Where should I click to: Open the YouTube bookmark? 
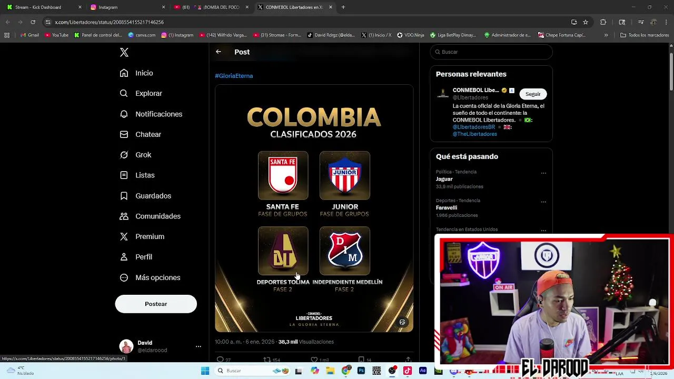coord(57,35)
